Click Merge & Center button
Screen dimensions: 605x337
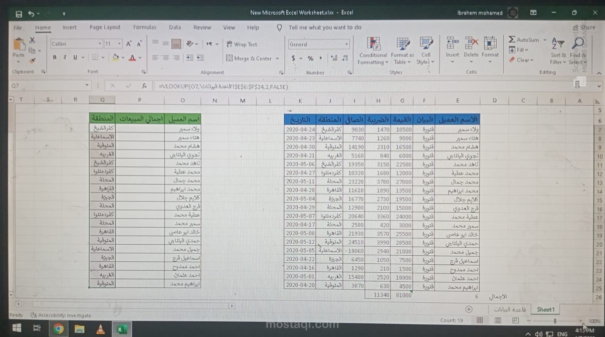(x=249, y=58)
